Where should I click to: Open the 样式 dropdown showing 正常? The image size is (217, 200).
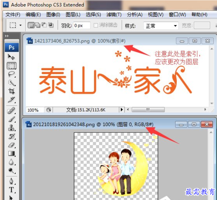[161, 26]
